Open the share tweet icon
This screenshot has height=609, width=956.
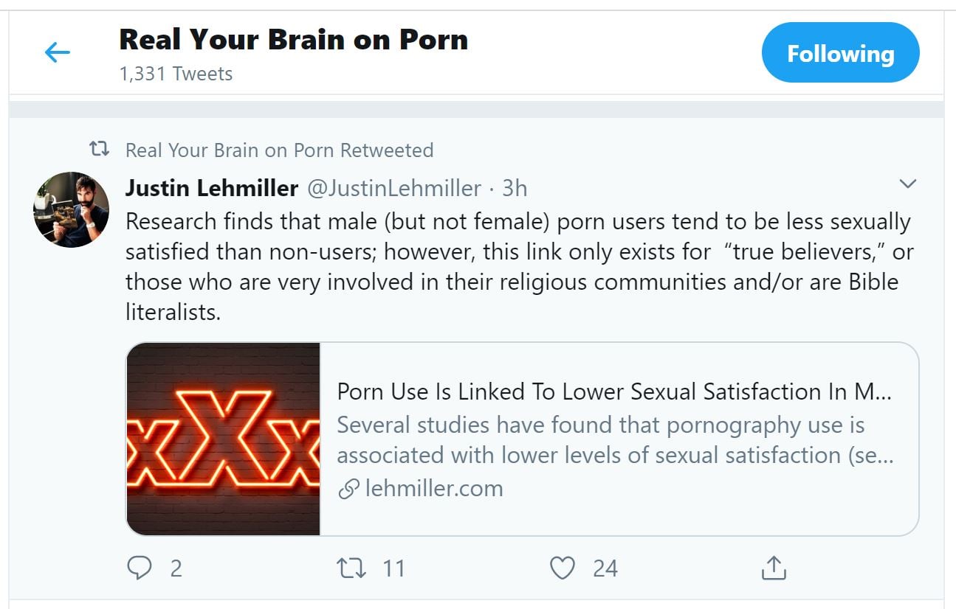point(773,568)
